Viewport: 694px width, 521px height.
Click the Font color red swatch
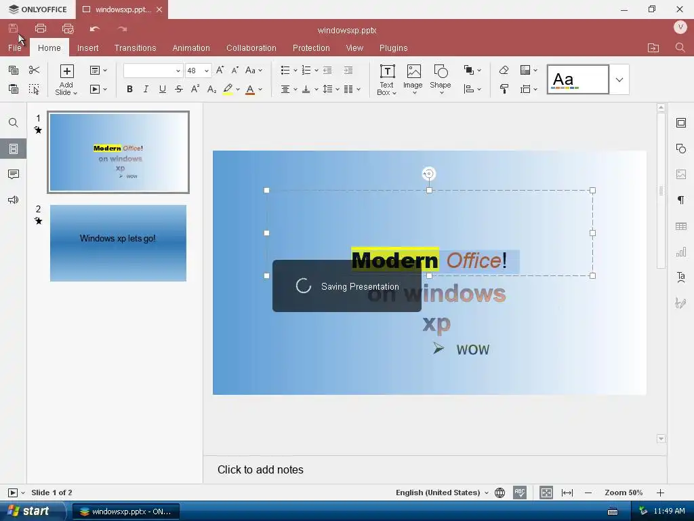(x=250, y=89)
